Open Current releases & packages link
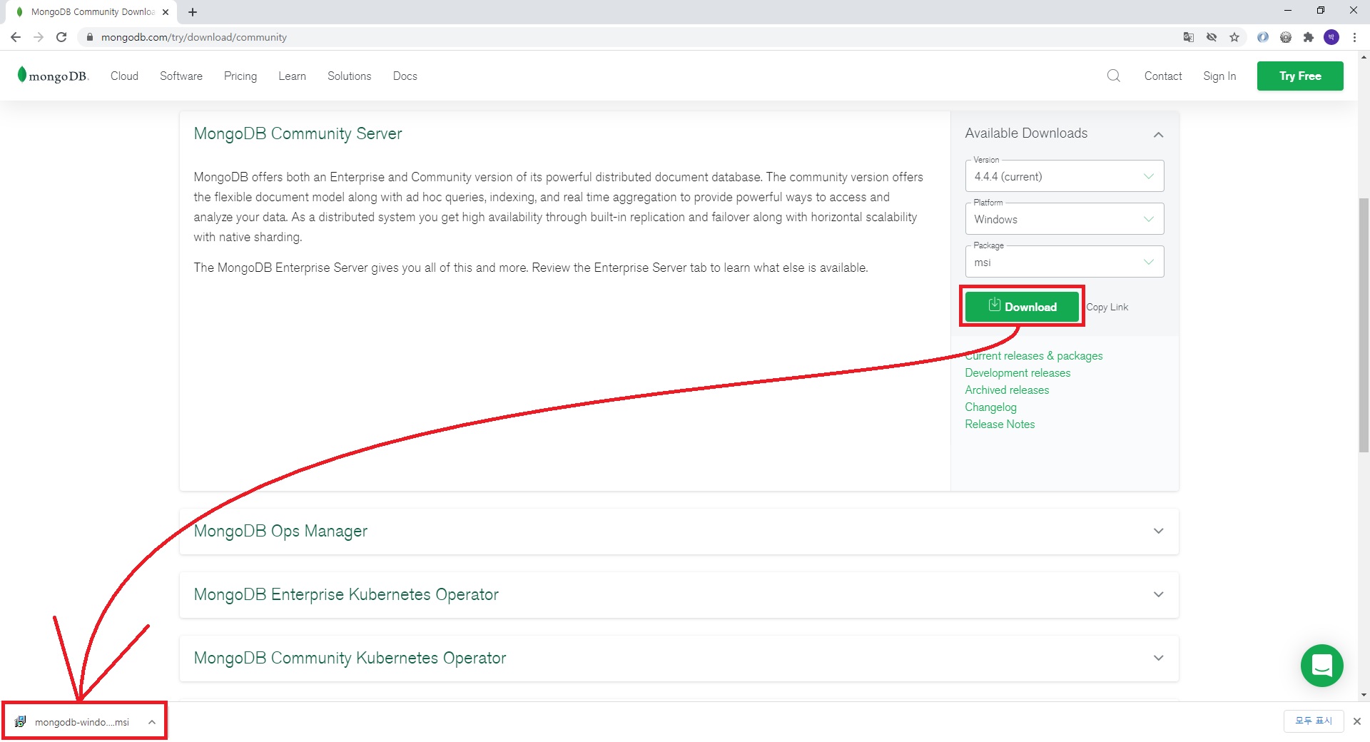 tap(1033, 355)
